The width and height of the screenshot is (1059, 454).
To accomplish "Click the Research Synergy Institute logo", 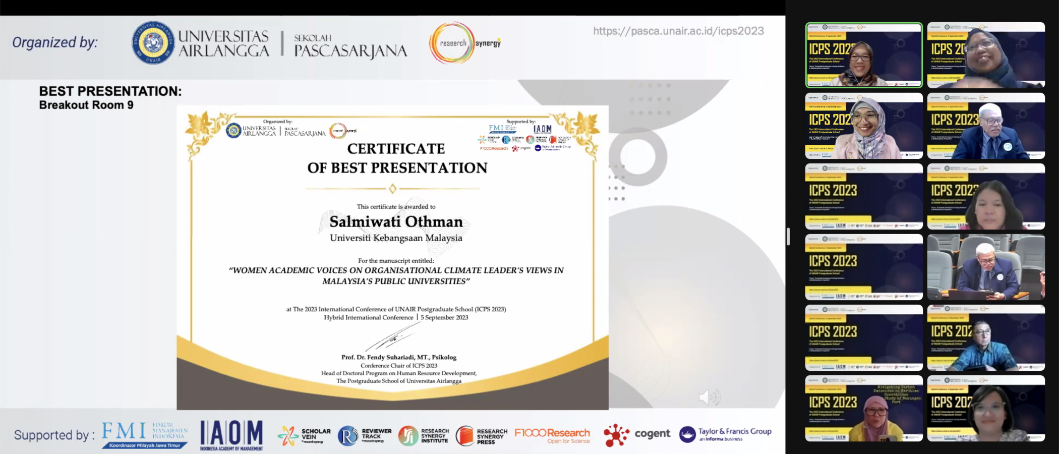I will [423, 435].
